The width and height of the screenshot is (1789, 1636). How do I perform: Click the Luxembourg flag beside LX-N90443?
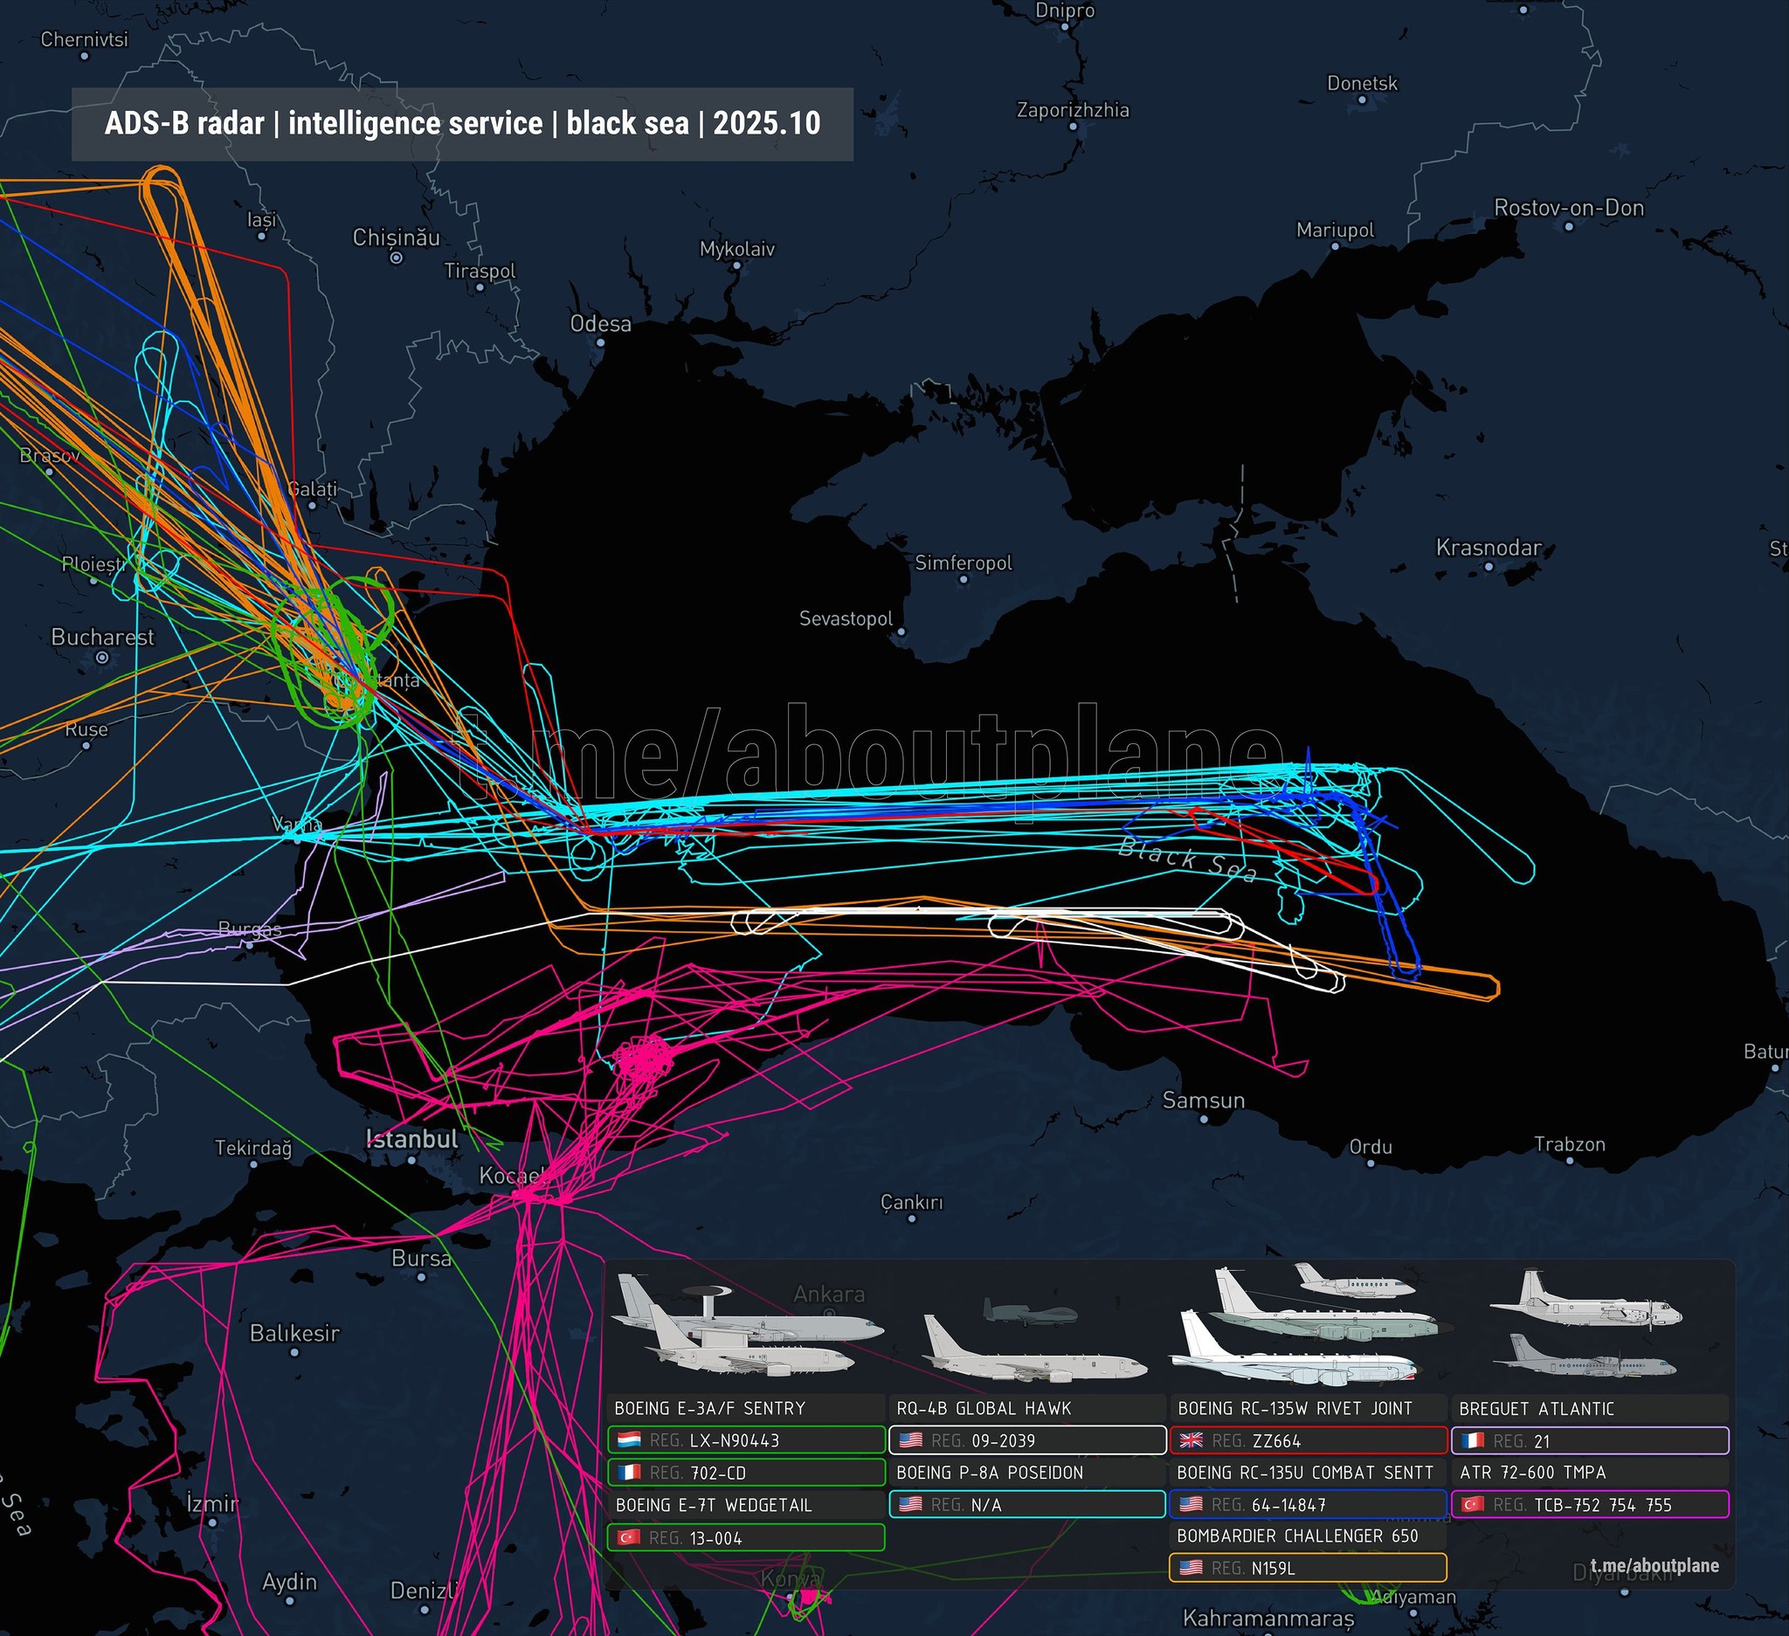(629, 1440)
